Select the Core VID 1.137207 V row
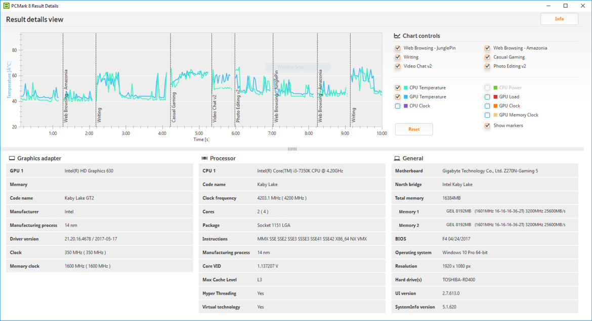The image size is (592, 321). click(292, 266)
